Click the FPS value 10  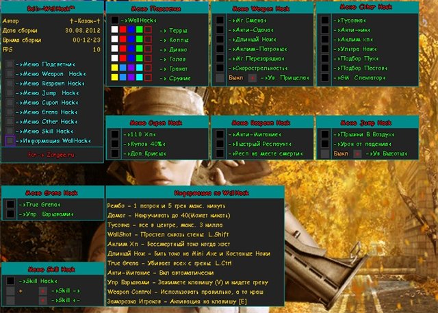click(x=96, y=50)
